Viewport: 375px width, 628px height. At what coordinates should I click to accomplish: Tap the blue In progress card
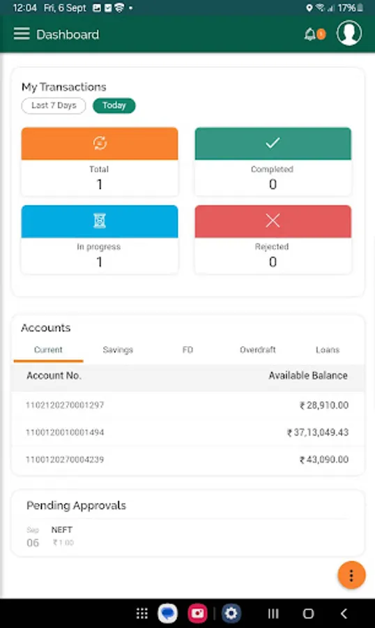pyautogui.click(x=100, y=239)
